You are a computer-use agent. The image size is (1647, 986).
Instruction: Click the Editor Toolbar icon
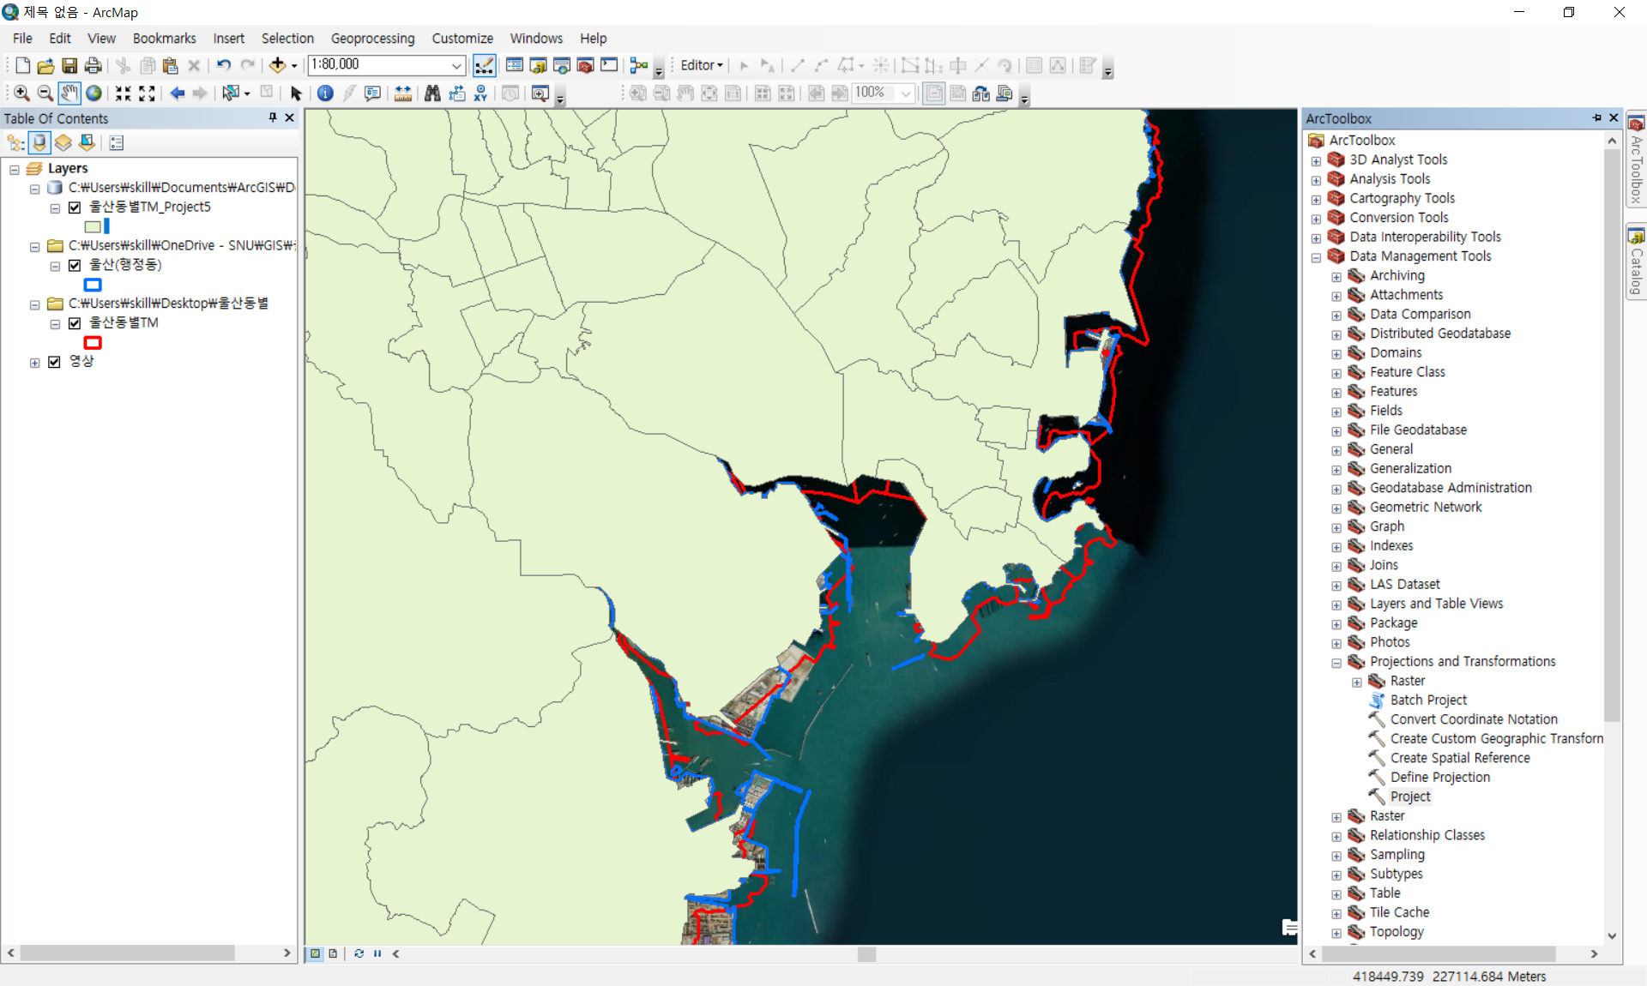point(484,65)
